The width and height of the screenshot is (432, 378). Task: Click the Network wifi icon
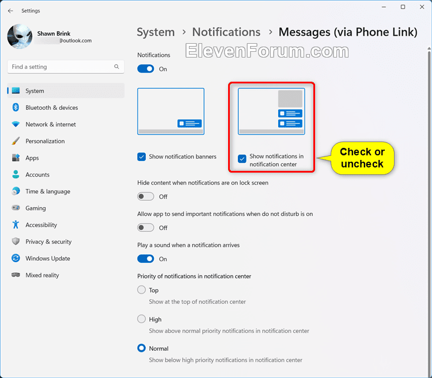tap(16, 124)
